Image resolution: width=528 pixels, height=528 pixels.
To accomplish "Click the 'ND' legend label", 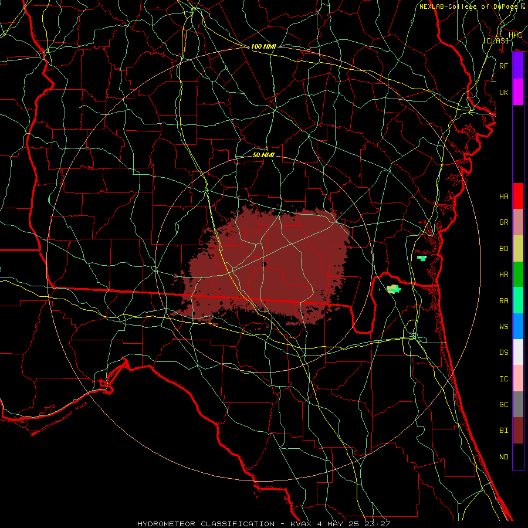I will 504,456.
